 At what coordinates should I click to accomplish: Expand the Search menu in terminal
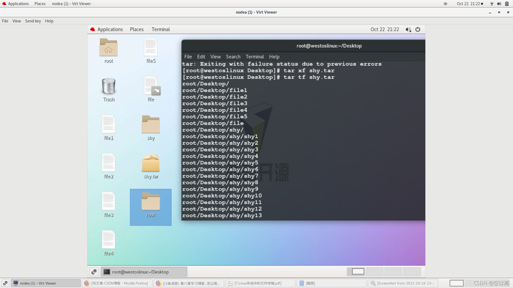(233, 57)
